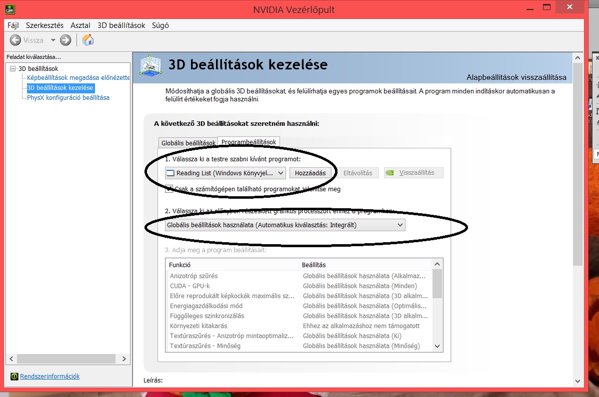Select the Környezeti kitakarás row
This screenshot has width=599, height=397.
point(299,326)
